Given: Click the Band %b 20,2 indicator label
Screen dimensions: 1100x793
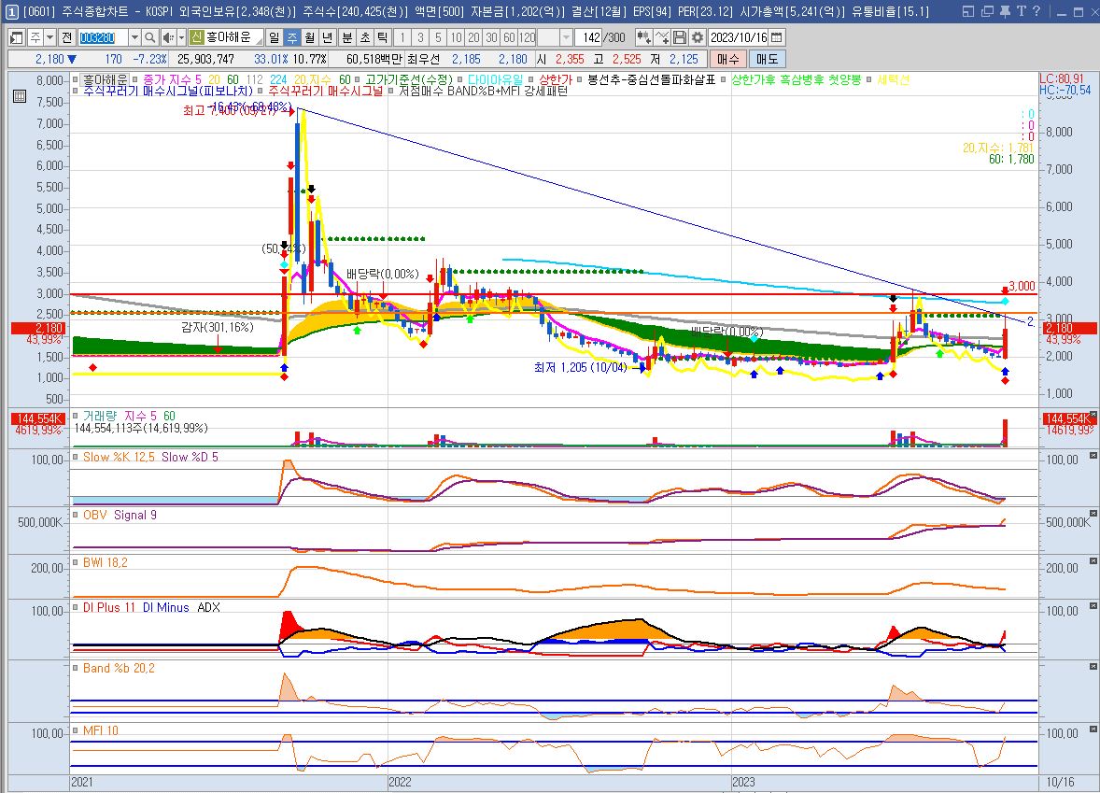Looking at the screenshot, I should (x=119, y=668).
